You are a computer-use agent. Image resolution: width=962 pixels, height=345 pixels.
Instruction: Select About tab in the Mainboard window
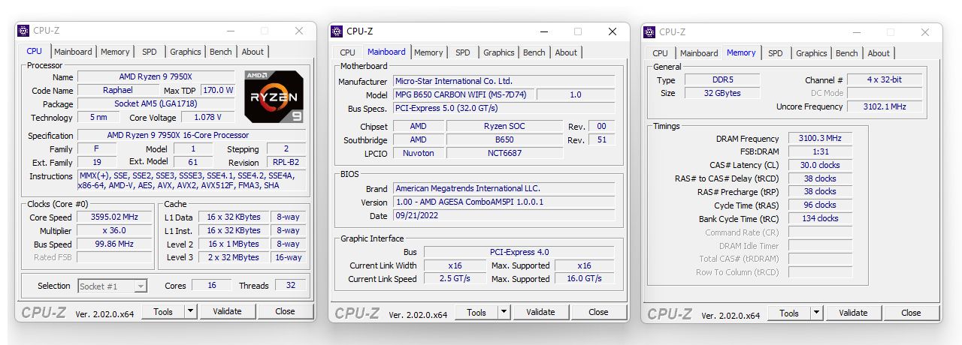566,52
